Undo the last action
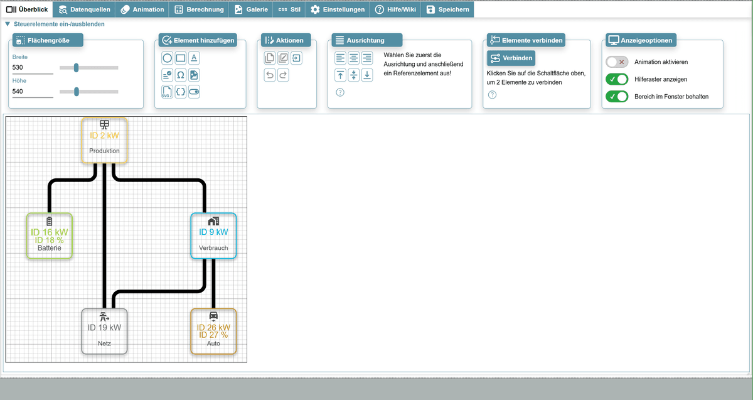Viewport: 753px width, 400px height. (x=270, y=75)
